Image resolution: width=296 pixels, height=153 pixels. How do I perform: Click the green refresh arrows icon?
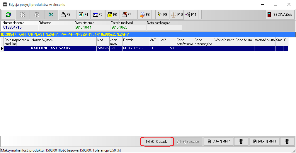click(x=8, y=15)
